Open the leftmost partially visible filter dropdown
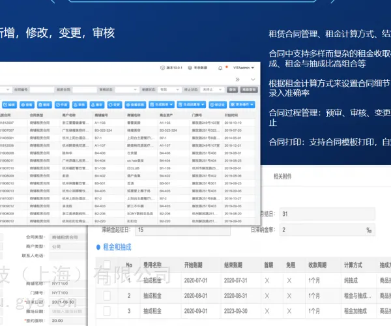This screenshot has height=326, width=391. 5,89
